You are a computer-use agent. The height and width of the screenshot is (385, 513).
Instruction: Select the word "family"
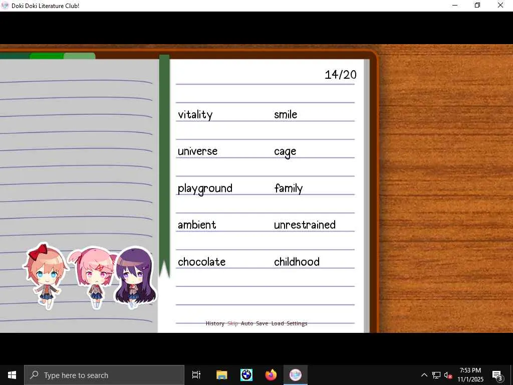tap(289, 188)
